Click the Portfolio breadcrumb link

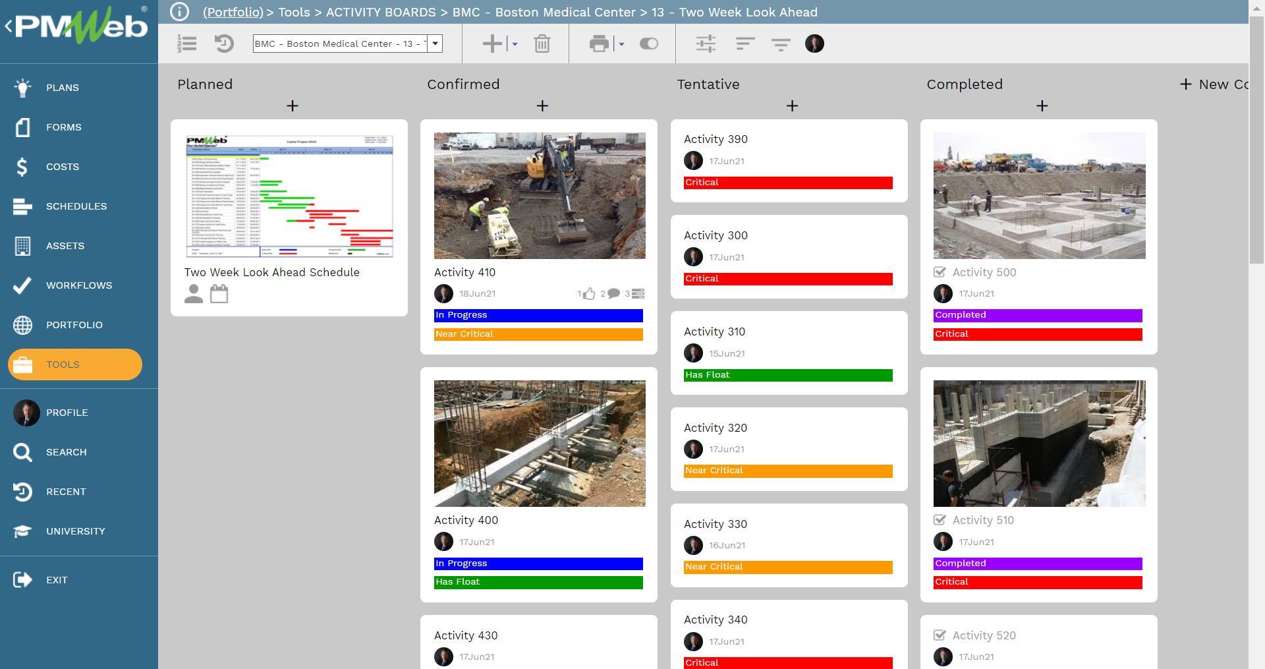[233, 13]
